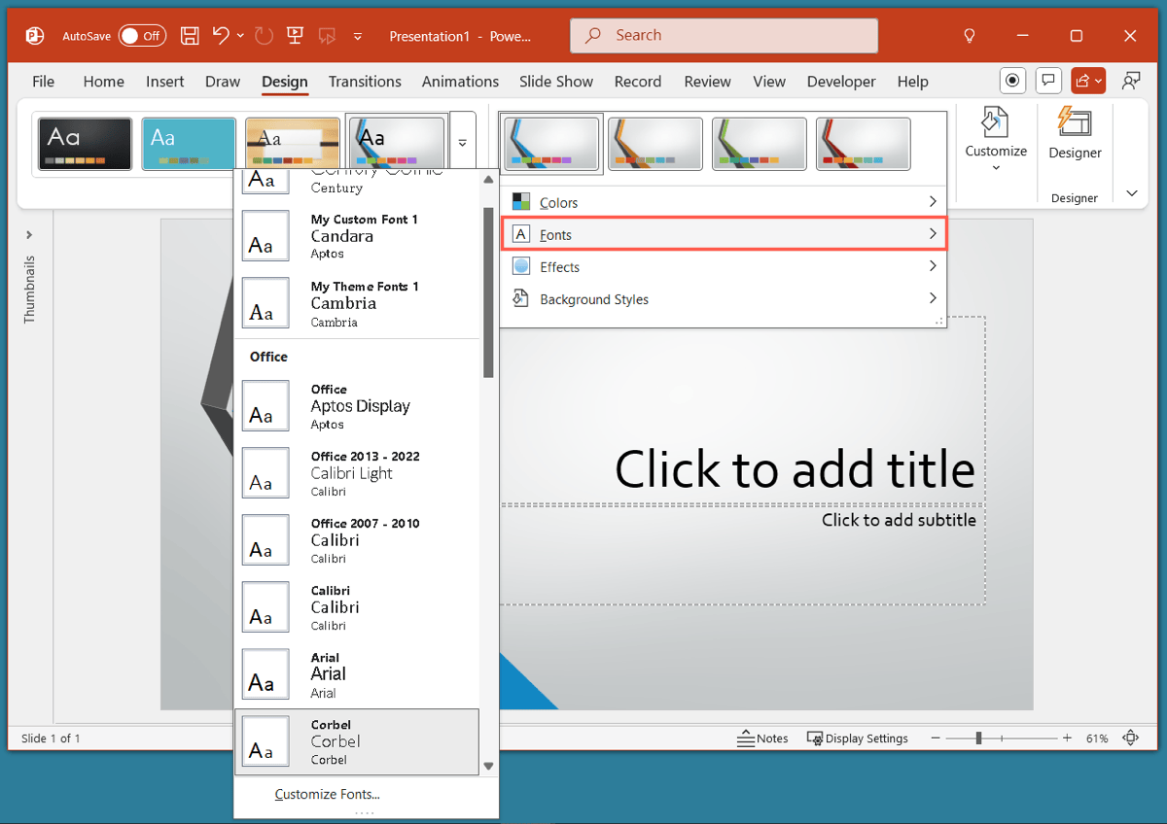This screenshot has width=1167, height=824.
Task: Toggle the AutoSave switch
Action: (142, 36)
